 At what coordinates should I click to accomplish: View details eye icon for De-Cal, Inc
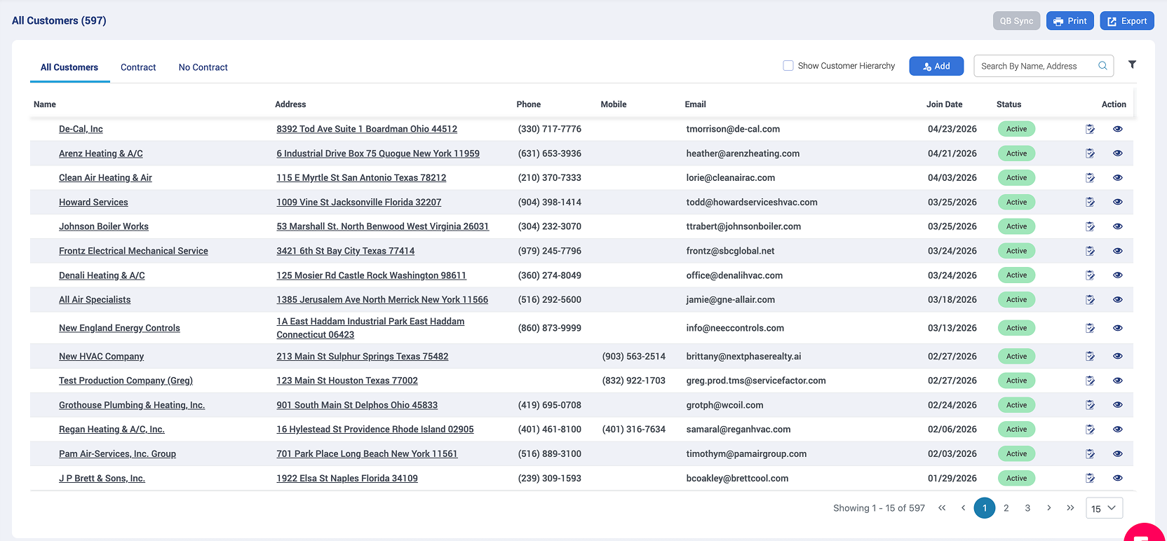coord(1118,129)
